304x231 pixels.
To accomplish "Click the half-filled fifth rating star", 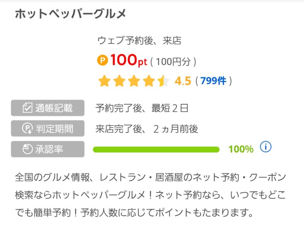I will coord(163,81).
